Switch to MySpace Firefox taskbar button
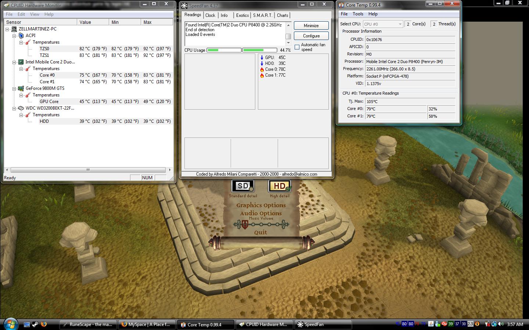Image resolution: width=529 pixels, height=330 pixels. [x=147, y=324]
